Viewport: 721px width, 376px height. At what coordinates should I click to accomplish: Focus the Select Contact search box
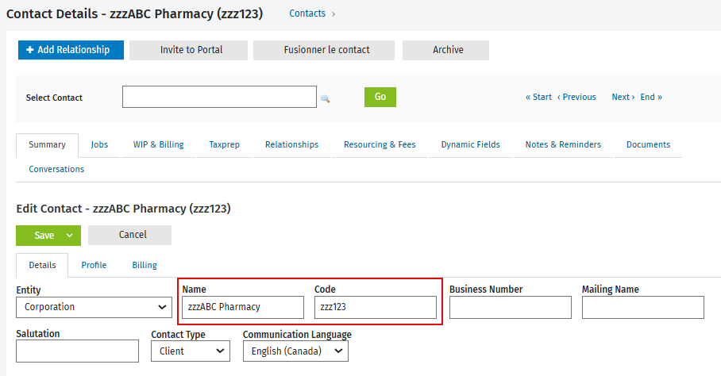click(219, 97)
